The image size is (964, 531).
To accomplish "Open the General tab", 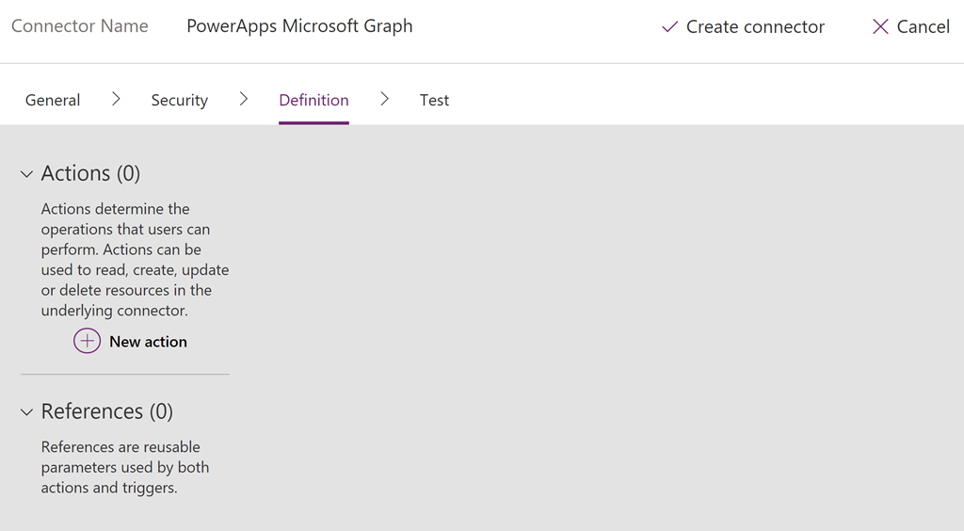I will [53, 100].
